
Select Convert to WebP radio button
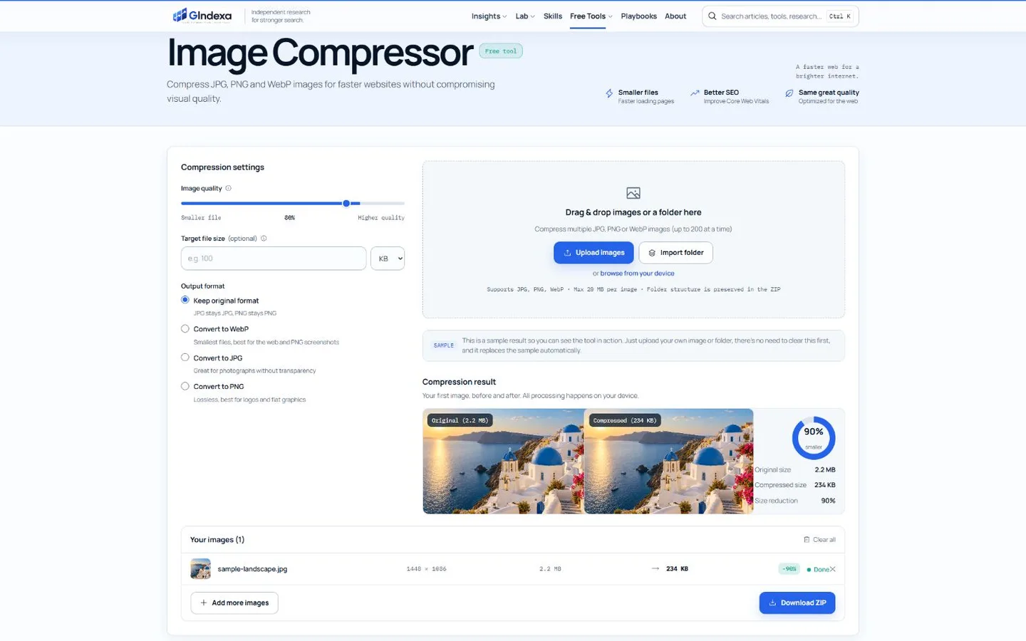coord(185,328)
